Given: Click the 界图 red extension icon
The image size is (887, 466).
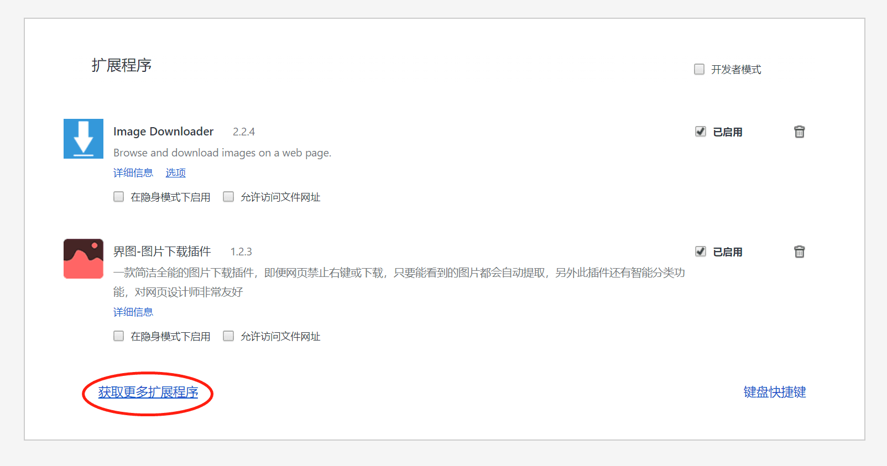Looking at the screenshot, I should coord(84,259).
